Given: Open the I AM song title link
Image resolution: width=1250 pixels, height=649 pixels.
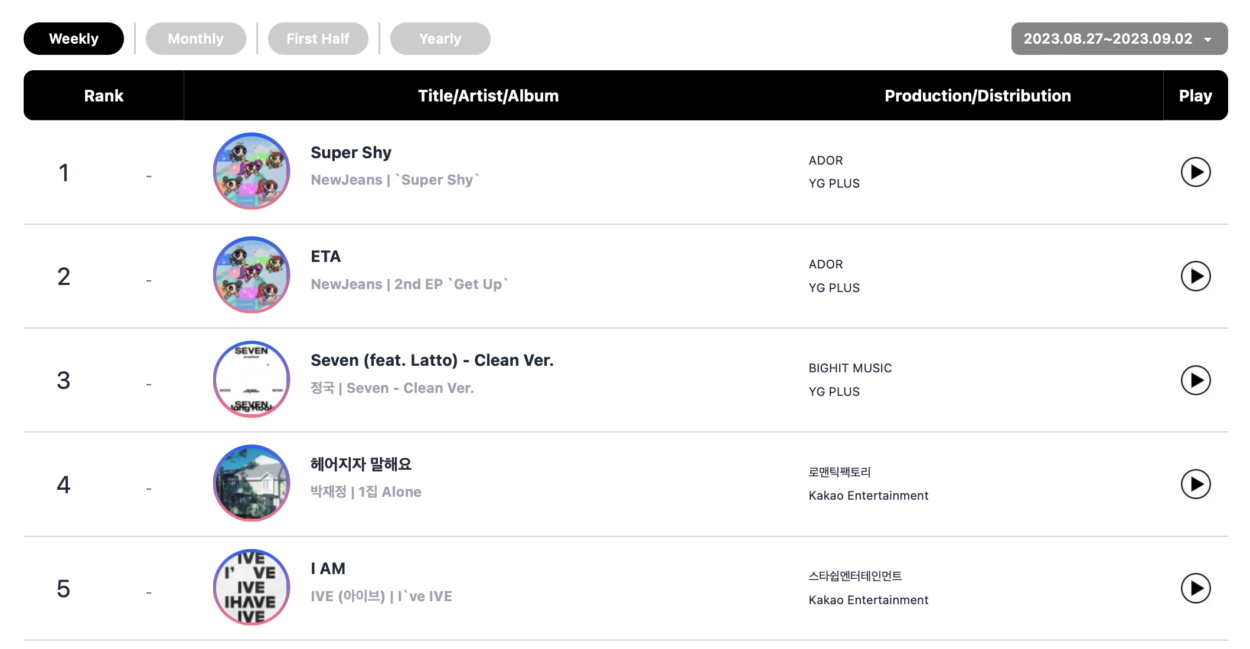Looking at the screenshot, I should coord(328,569).
